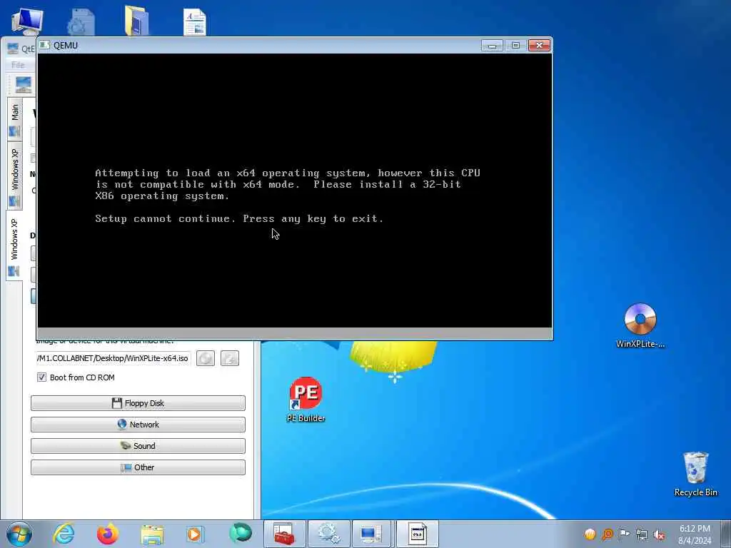
Task: Switch to the QtEmu monitor taskbar button
Action: 371,534
